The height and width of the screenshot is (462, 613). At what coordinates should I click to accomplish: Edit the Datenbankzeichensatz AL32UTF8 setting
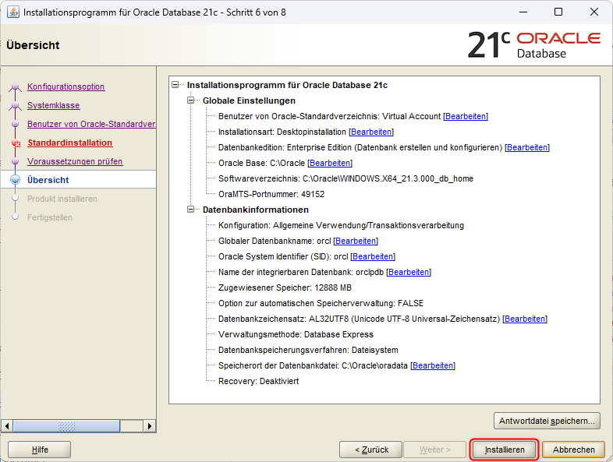[x=525, y=319]
